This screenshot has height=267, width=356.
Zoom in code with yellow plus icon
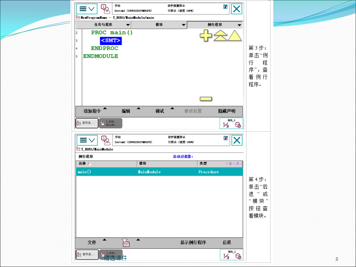point(206,36)
